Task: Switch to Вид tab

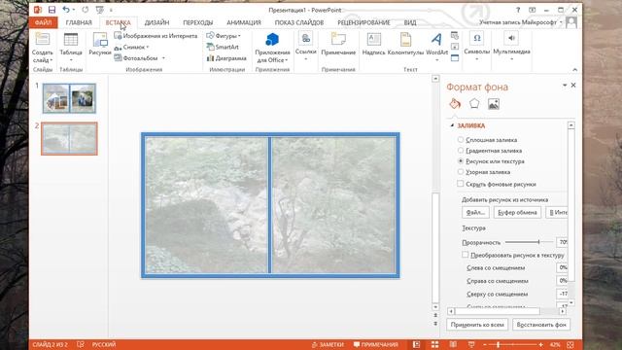Action: tap(410, 22)
